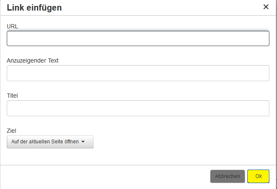Image resolution: width=277 pixels, height=189 pixels.
Task: Confirm with the yellow Ok button
Action: 258,176
